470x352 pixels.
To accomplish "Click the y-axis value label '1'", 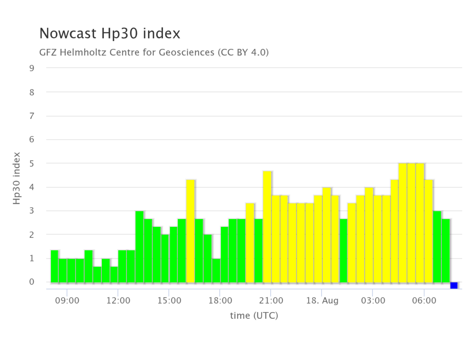I will coord(32,258).
